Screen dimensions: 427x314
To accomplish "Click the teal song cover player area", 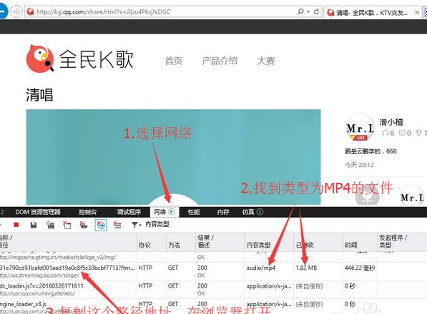I will (x=173, y=157).
